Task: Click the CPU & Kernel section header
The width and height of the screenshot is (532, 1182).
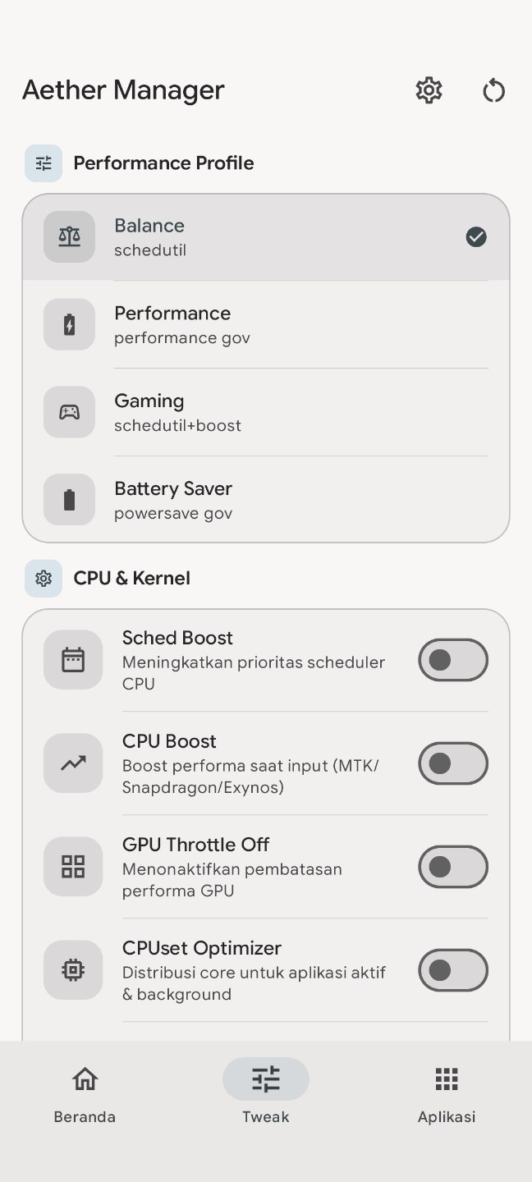Action: (x=131, y=578)
